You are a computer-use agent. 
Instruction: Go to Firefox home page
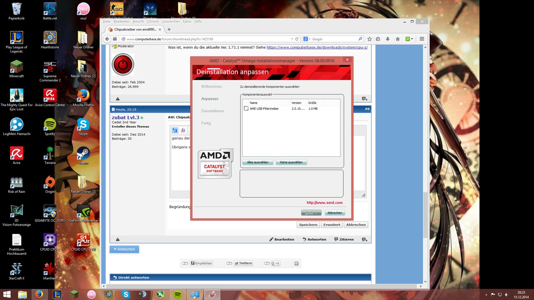click(398, 39)
